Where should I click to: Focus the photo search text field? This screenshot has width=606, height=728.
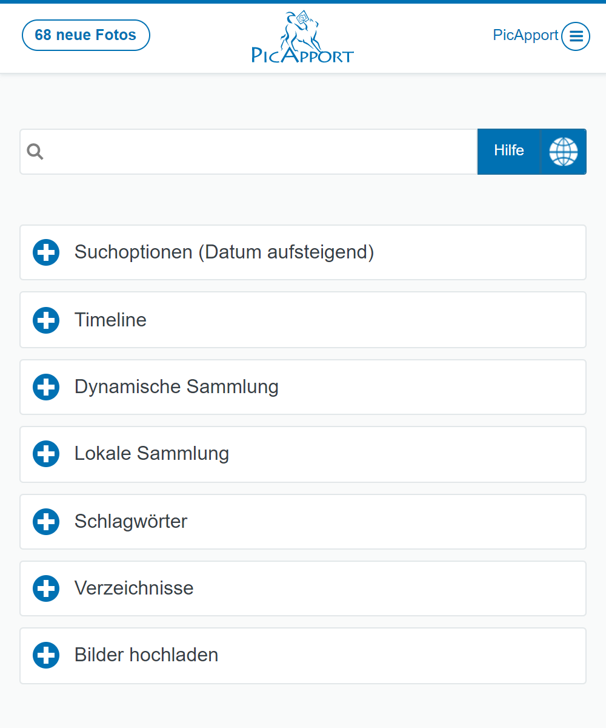[x=261, y=152]
